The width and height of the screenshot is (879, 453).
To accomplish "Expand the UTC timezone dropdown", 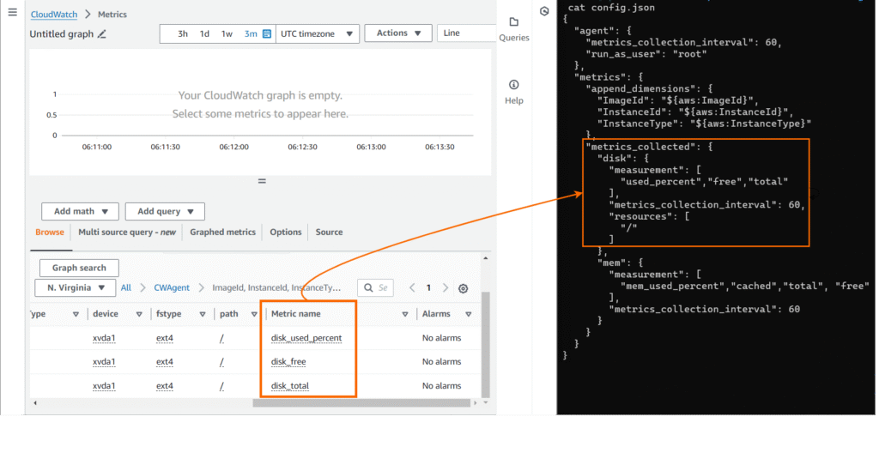I will [x=318, y=33].
